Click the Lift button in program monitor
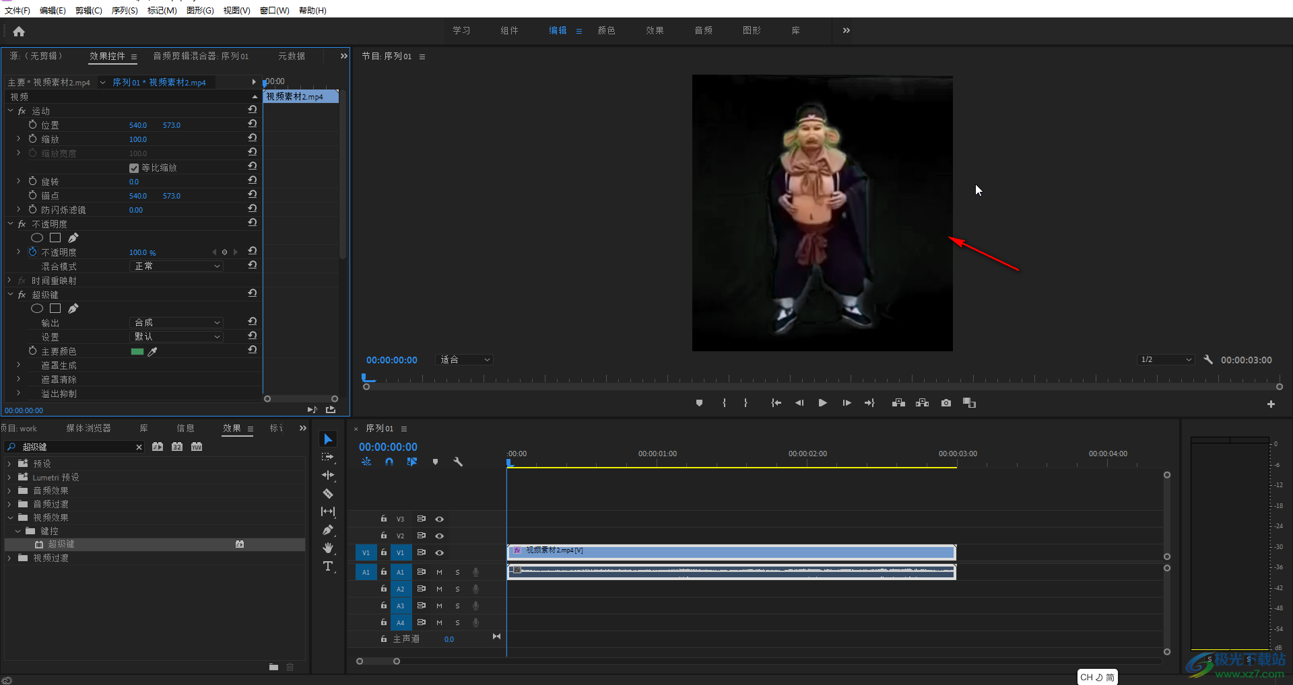The width and height of the screenshot is (1293, 685). point(898,403)
